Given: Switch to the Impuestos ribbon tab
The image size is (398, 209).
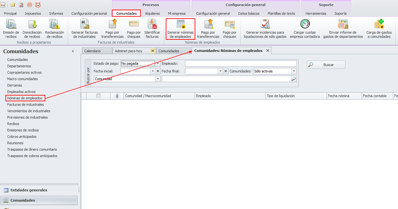Looking at the screenshot, I should [x=33, y=13].
